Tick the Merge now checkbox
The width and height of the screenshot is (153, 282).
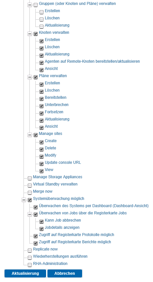pos(30,193)
